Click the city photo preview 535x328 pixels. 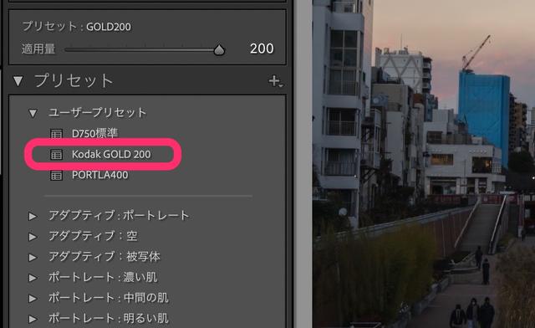point(424,164)
